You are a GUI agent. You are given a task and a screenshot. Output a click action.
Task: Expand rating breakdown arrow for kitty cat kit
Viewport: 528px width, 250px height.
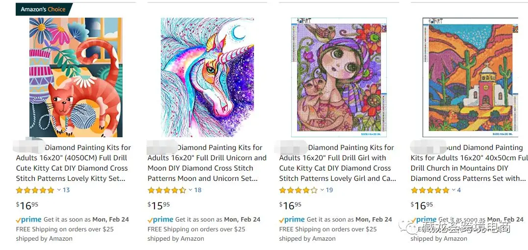(59, 190)
